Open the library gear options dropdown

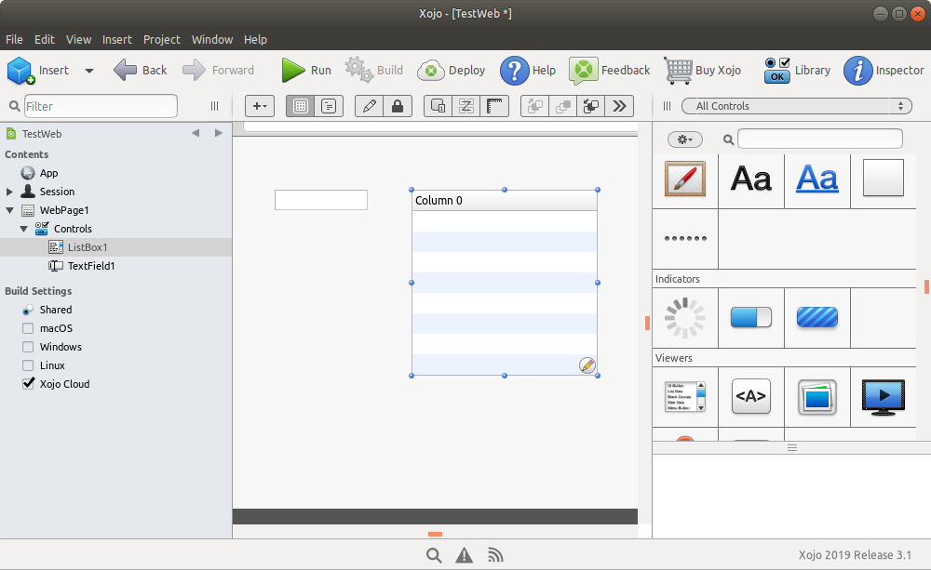(x=684, y=139)
